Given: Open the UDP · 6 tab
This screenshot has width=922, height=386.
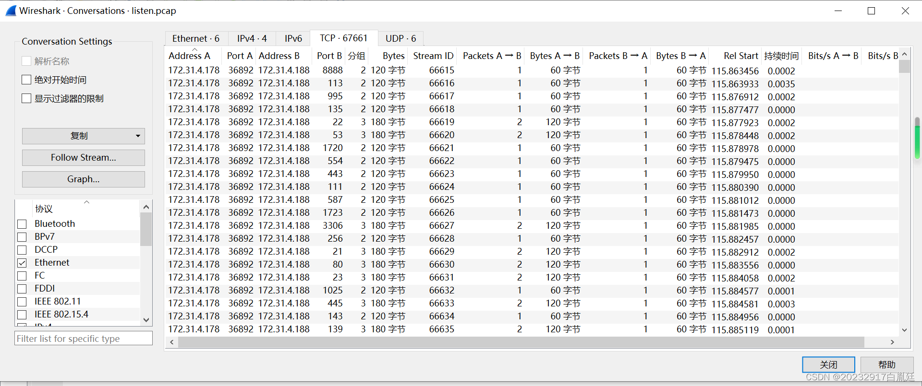Looking at the screenshot, I should click(400, 38).
